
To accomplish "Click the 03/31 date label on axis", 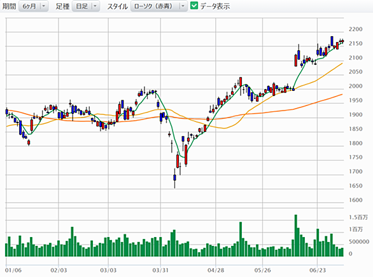I will [160, 270].
